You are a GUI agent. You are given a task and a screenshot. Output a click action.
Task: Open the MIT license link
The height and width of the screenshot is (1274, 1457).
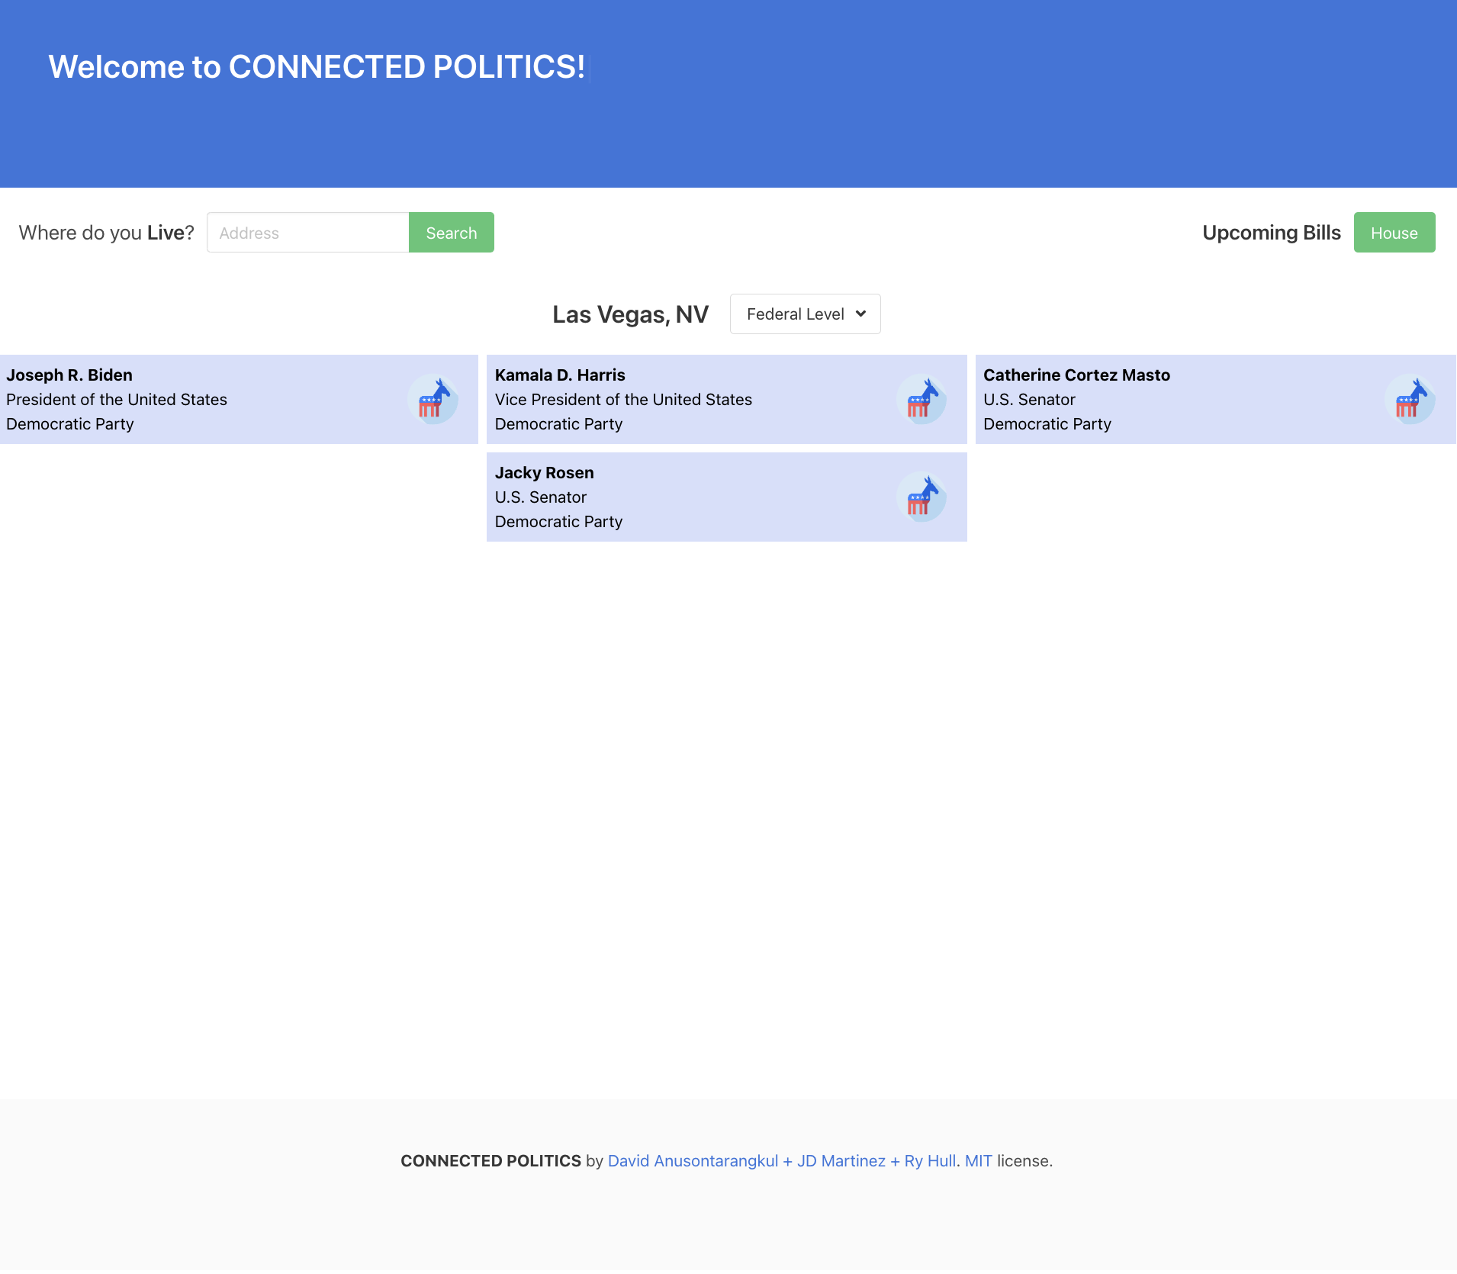(977, 1160)
